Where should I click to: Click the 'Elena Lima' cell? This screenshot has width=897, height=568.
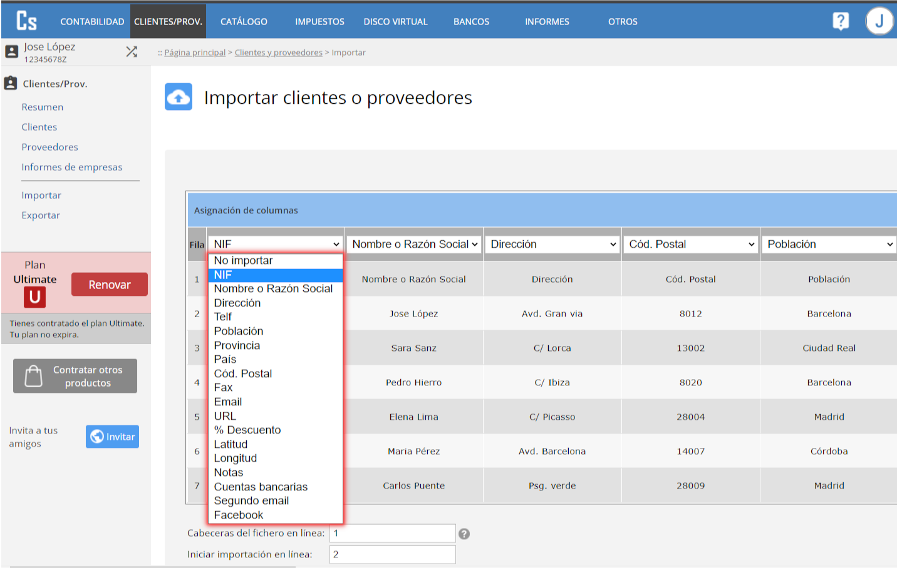414,417
